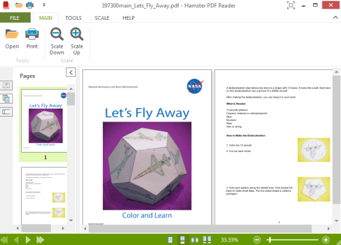This screenshot has height=245, width=341.
Task: Collapse the ribbon using the top-right chevron
Action: coord(335,17)
